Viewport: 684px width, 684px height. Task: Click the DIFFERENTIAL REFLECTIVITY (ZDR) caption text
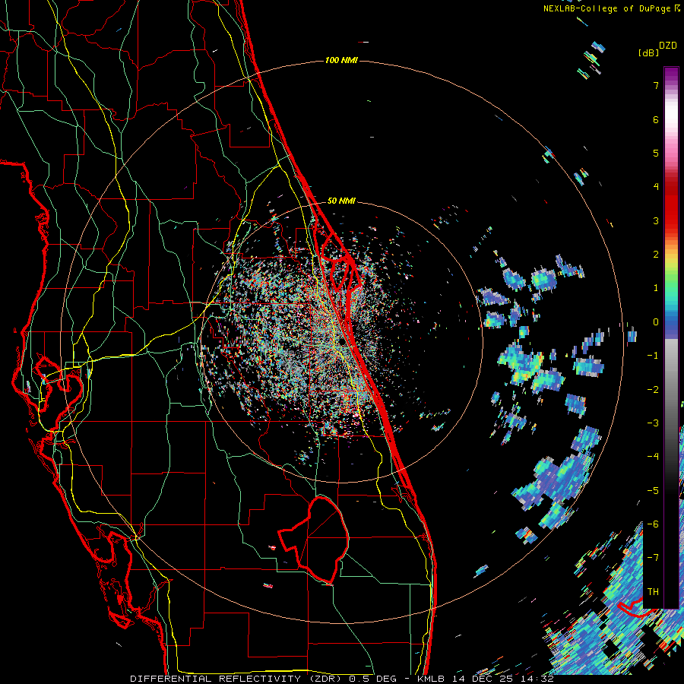pyautogui.click(x=237, y=679)
